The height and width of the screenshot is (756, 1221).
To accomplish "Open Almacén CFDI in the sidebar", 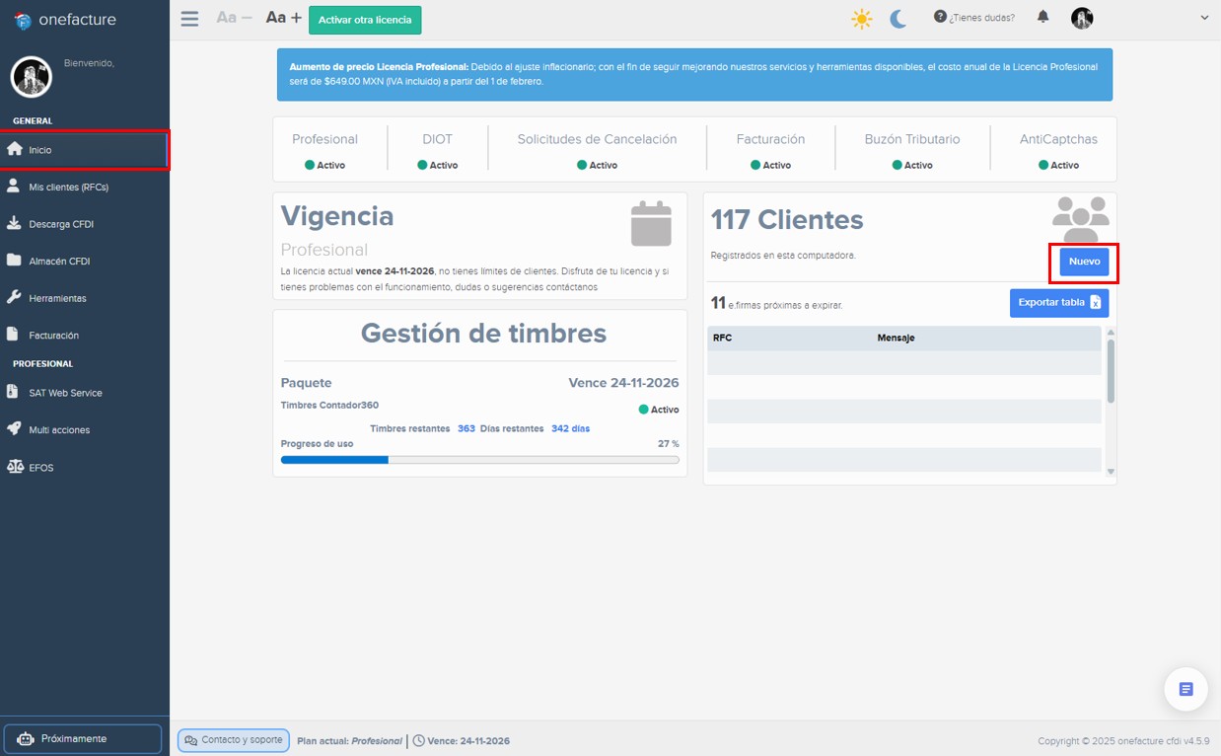I will click(x=61, y=261).
